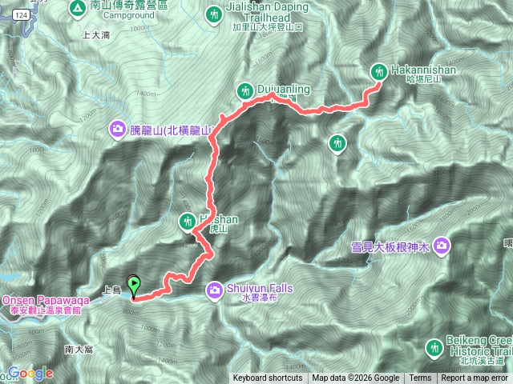This screenshot has height=384, width=513.
Task: Open the Terms link
Action: coord(420,378)
